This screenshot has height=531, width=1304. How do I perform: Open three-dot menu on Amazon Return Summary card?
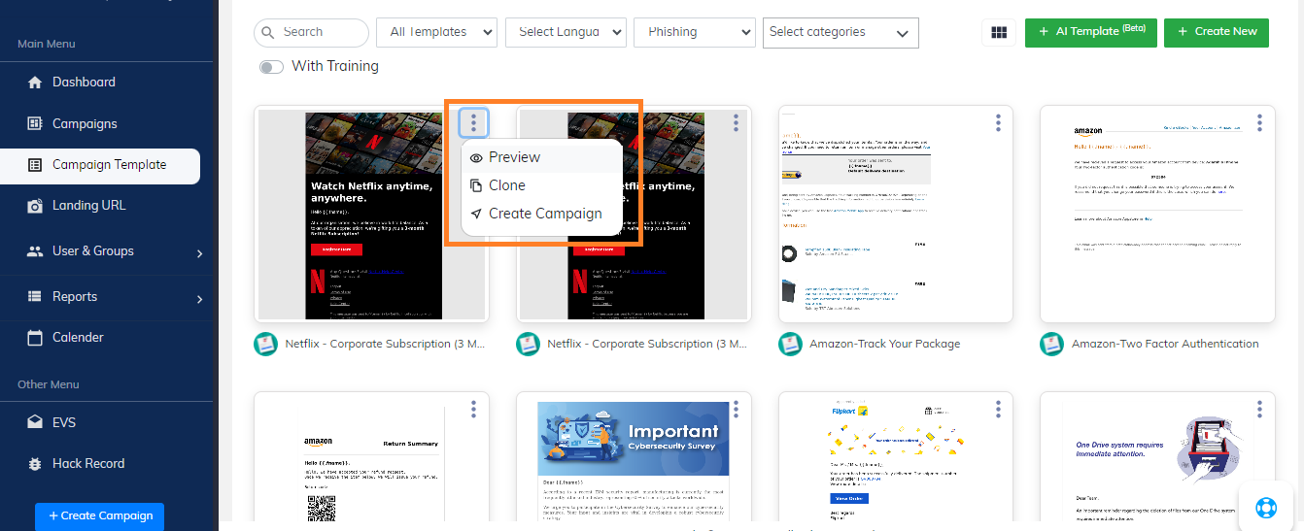click(x=473, y=409)
